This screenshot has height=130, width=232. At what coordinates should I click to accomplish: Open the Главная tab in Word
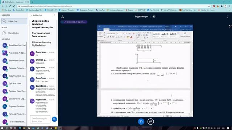click(x=106, y=30)
